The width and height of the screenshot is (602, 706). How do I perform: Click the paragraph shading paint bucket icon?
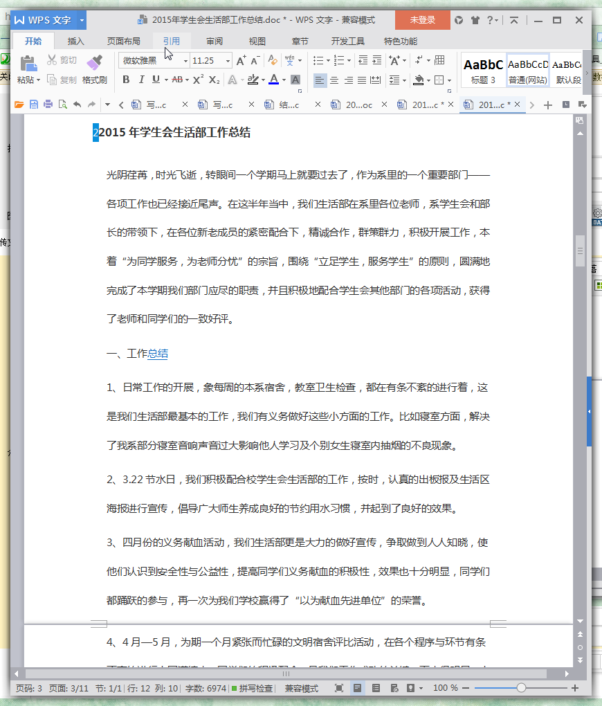click(419, 80)
